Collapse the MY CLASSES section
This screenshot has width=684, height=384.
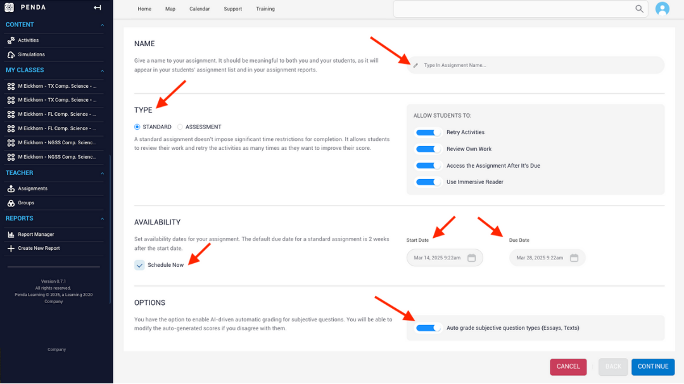click(x=102, y=70)
